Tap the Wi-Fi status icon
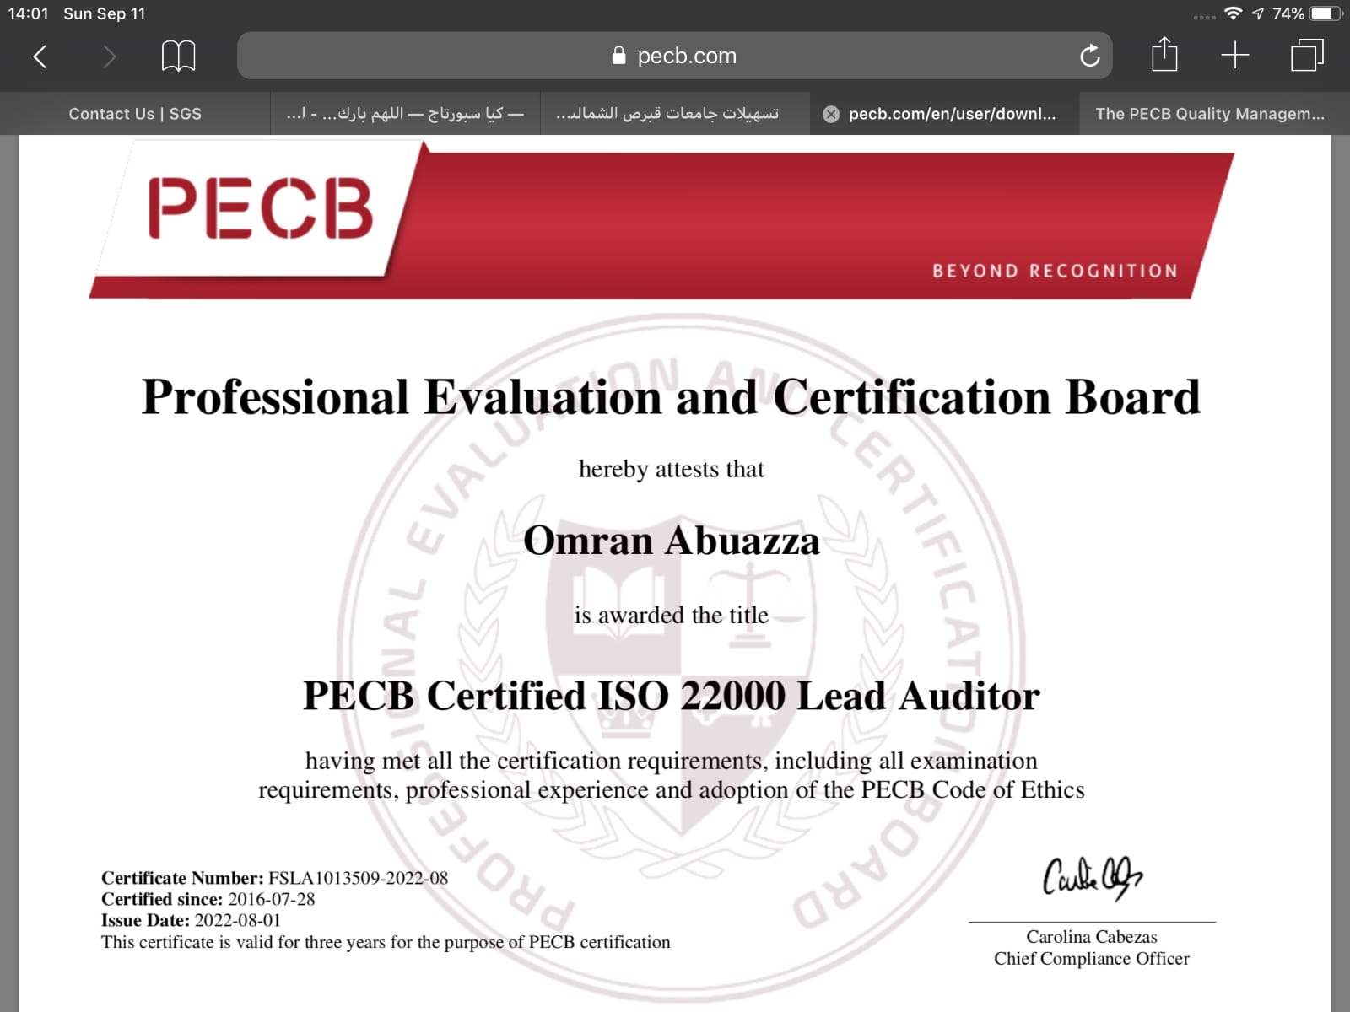This screenshot has width=1350, height=1012. [1233, 13]
